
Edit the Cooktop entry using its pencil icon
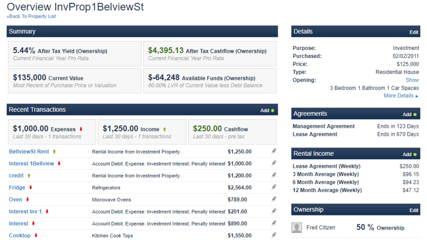pos(274,235)
